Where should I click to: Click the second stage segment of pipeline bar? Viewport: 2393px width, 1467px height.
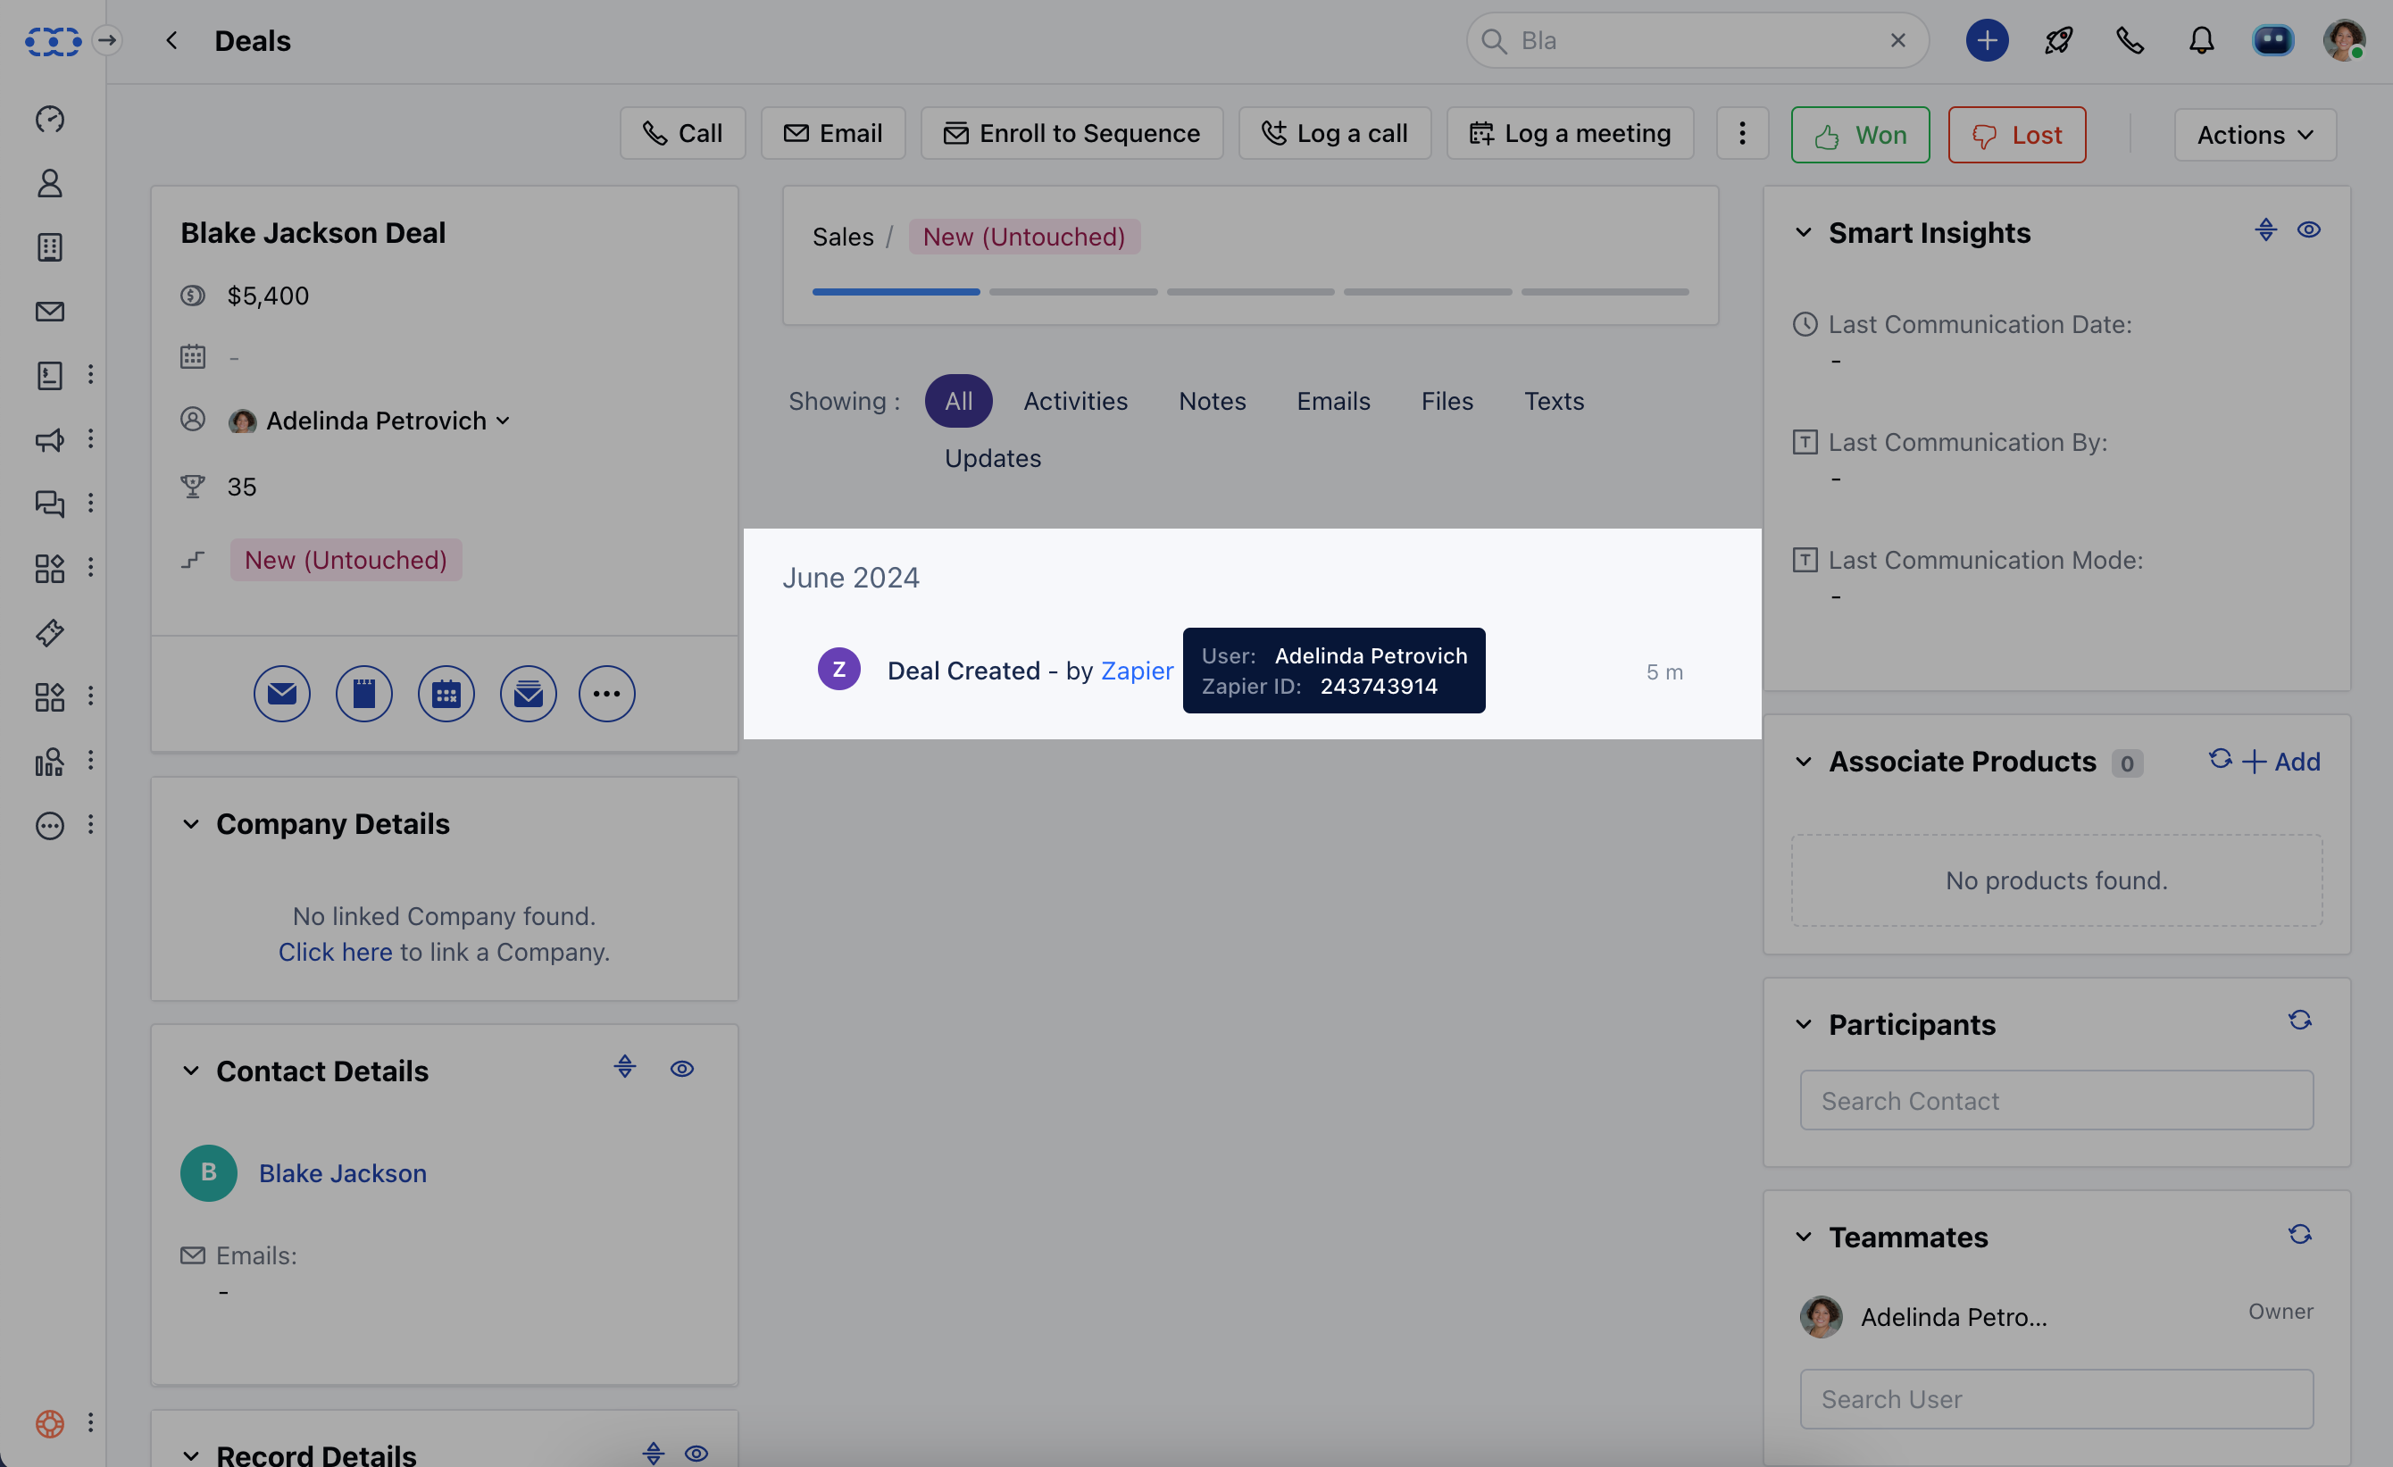[1073, 291]
